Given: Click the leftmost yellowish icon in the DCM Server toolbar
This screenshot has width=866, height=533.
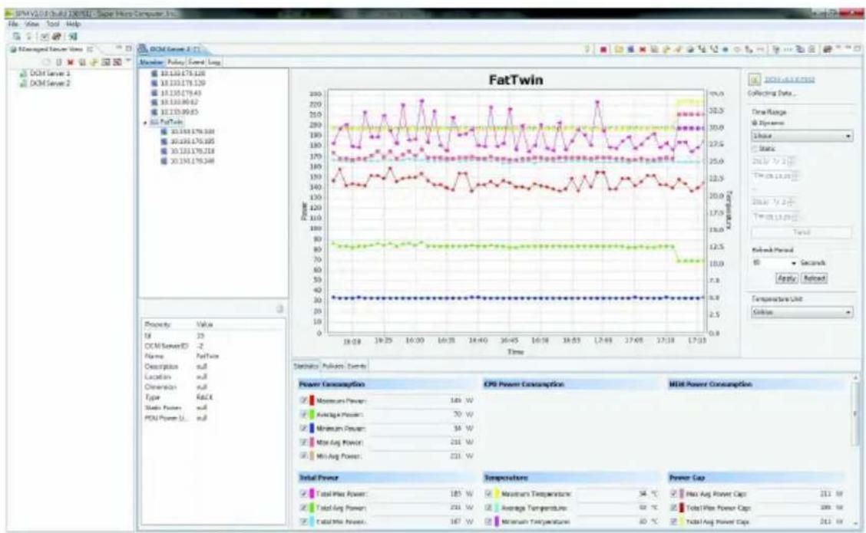Looking at the screenshot, I should [587, 50].
